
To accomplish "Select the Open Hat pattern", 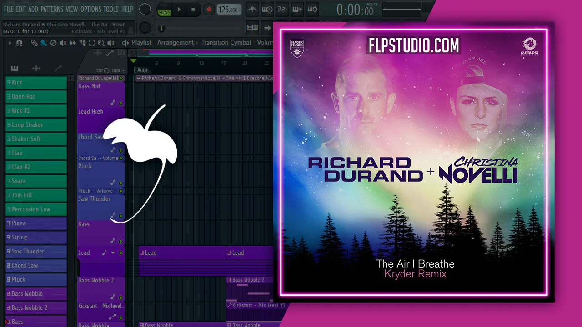I will click(36, 97).
